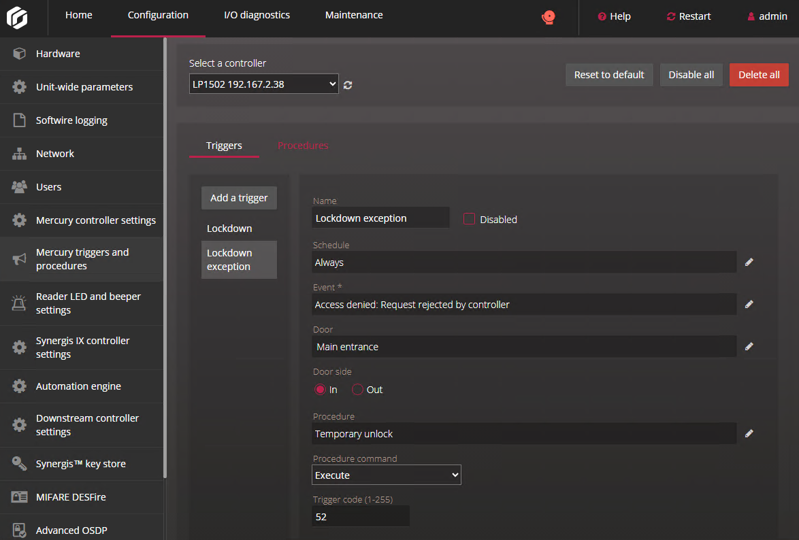The width and height of the screenshot is (799, 540).
Task: Toggle the Disabled checkbox
Action: [x=470, y=219]
